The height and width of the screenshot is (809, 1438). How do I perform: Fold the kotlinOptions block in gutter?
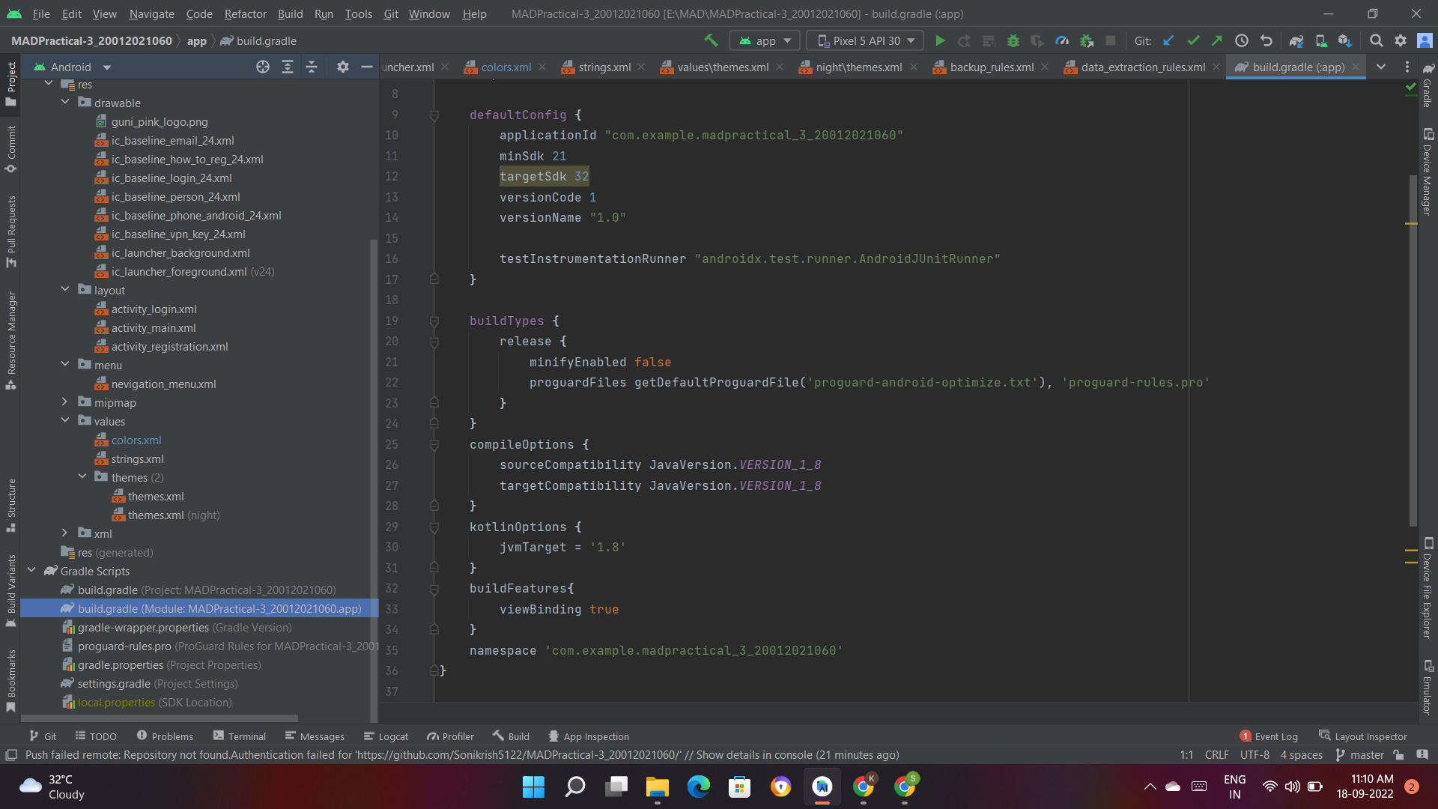click(434, 527)
